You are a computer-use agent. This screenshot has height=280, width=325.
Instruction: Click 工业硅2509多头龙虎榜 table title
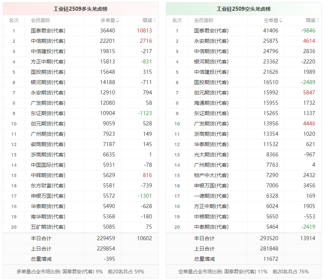pos(81,9)
